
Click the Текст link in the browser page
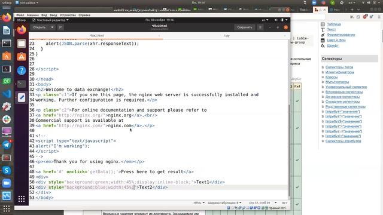click(x=331, y=29)
